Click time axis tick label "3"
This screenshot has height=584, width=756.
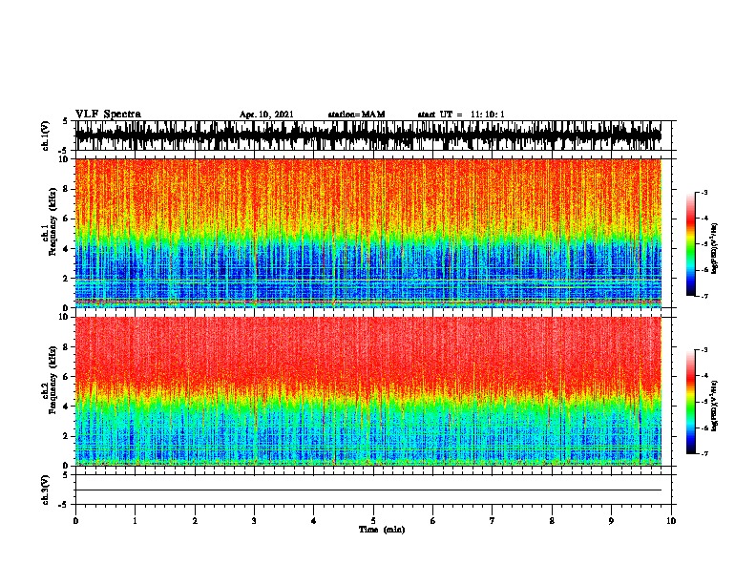point(254,521)
